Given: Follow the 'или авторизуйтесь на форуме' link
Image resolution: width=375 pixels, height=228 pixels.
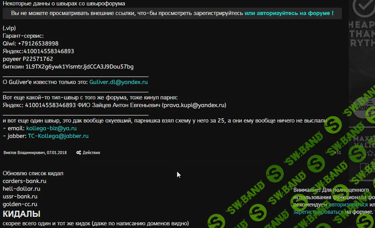Looking at the screenshot, I should [289, 13].
